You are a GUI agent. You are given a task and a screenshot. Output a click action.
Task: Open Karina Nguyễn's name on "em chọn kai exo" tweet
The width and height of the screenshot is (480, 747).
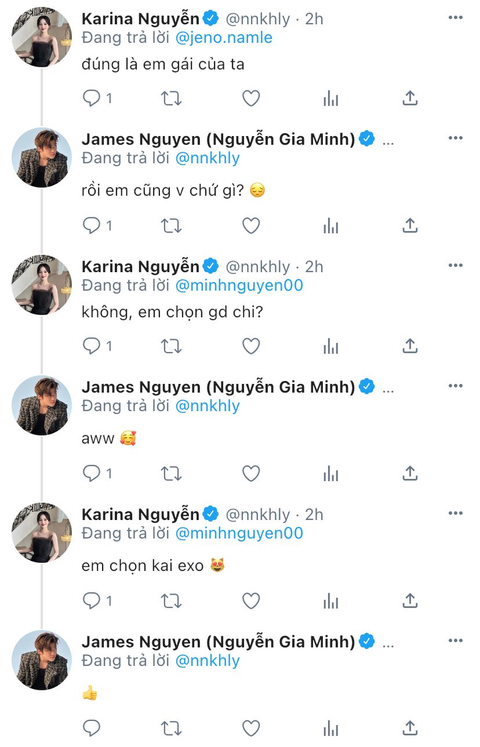point(140,514)
